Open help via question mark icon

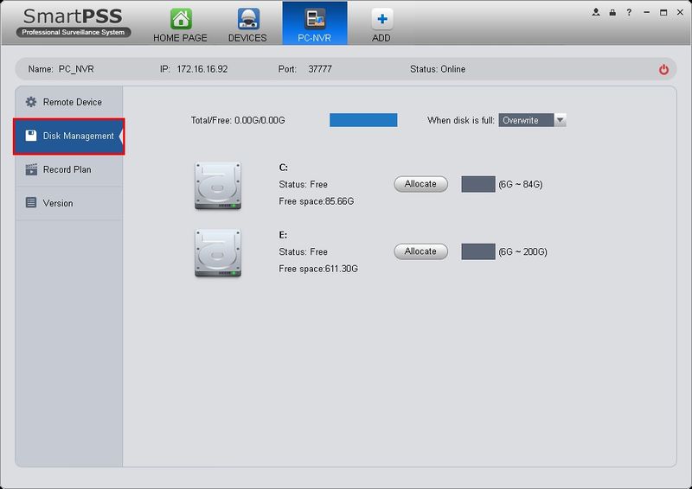(x=629, y=12)
